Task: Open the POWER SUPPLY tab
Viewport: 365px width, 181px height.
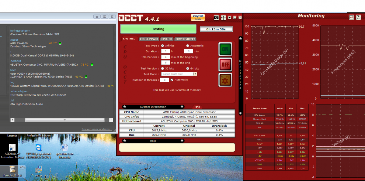Action: coord(185,39)
